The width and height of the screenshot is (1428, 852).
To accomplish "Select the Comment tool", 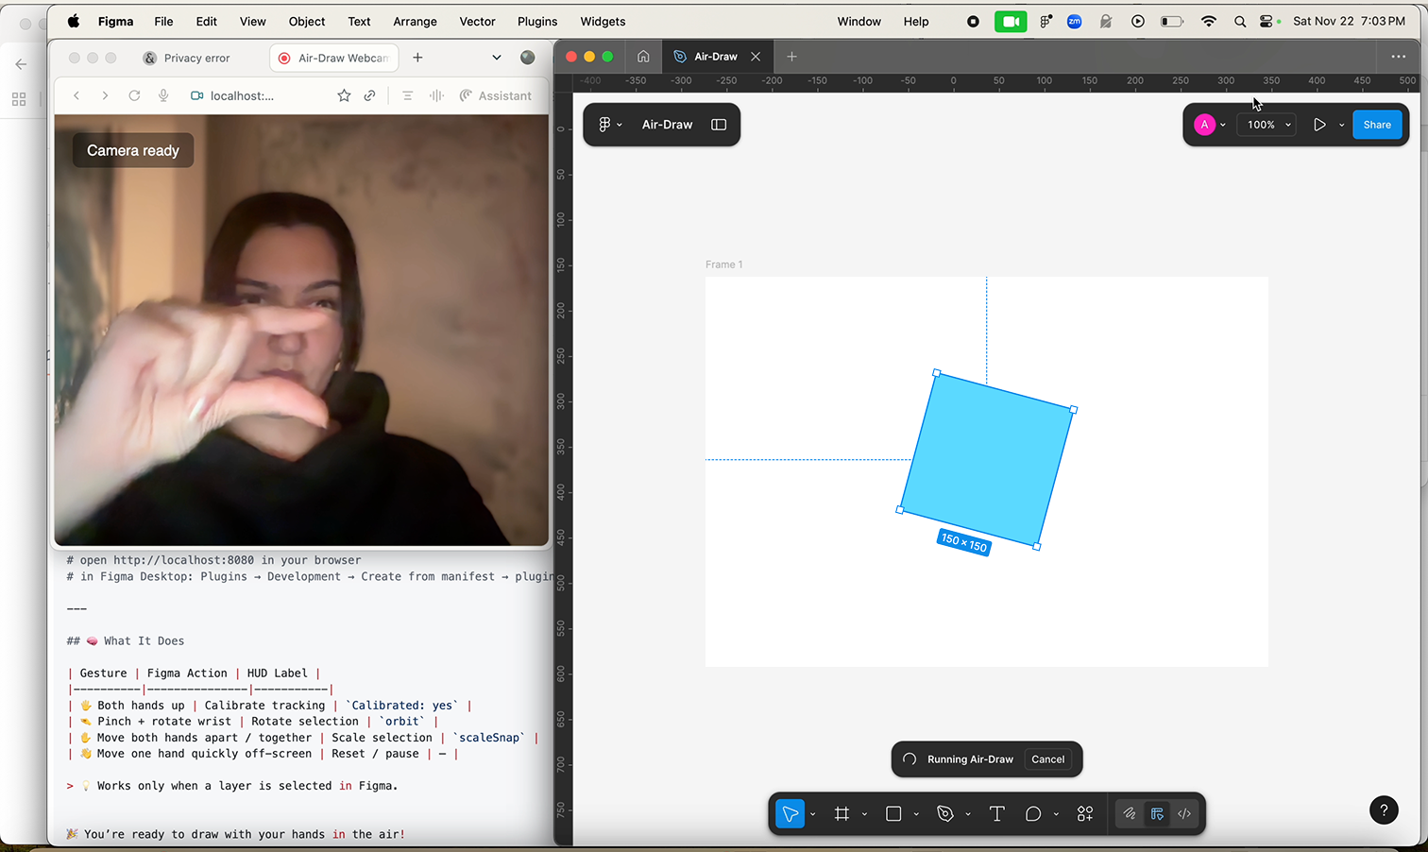I will [1033, 813].
